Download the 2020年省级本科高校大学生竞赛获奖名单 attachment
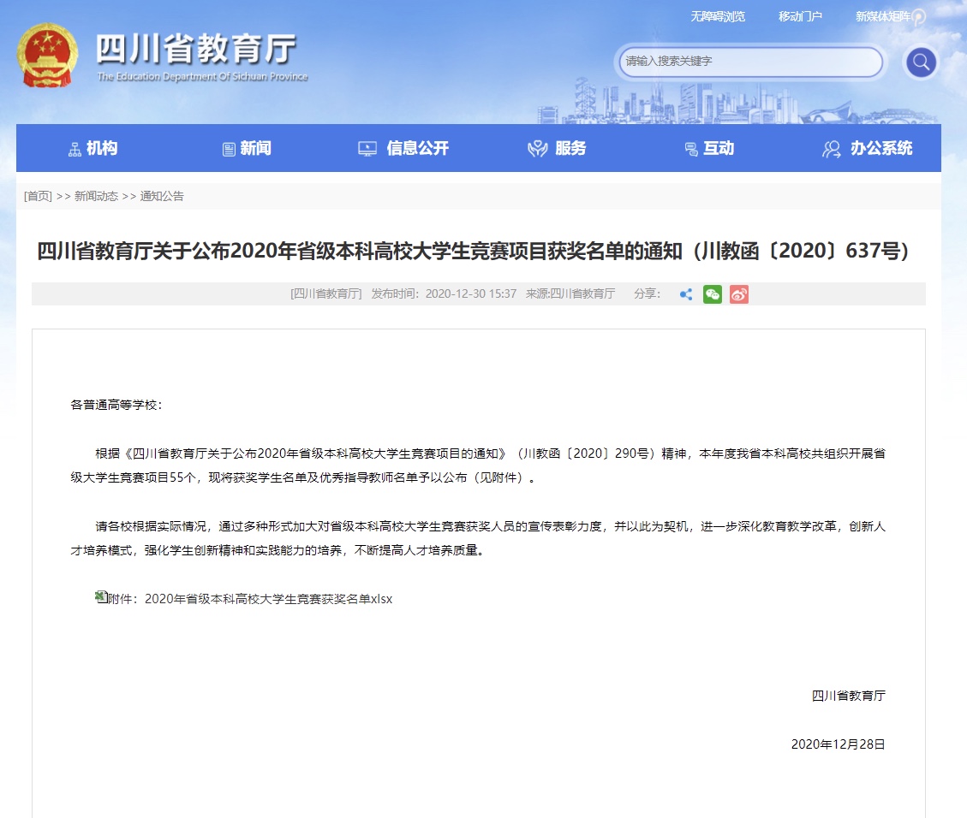 click(x=267, y=599)
